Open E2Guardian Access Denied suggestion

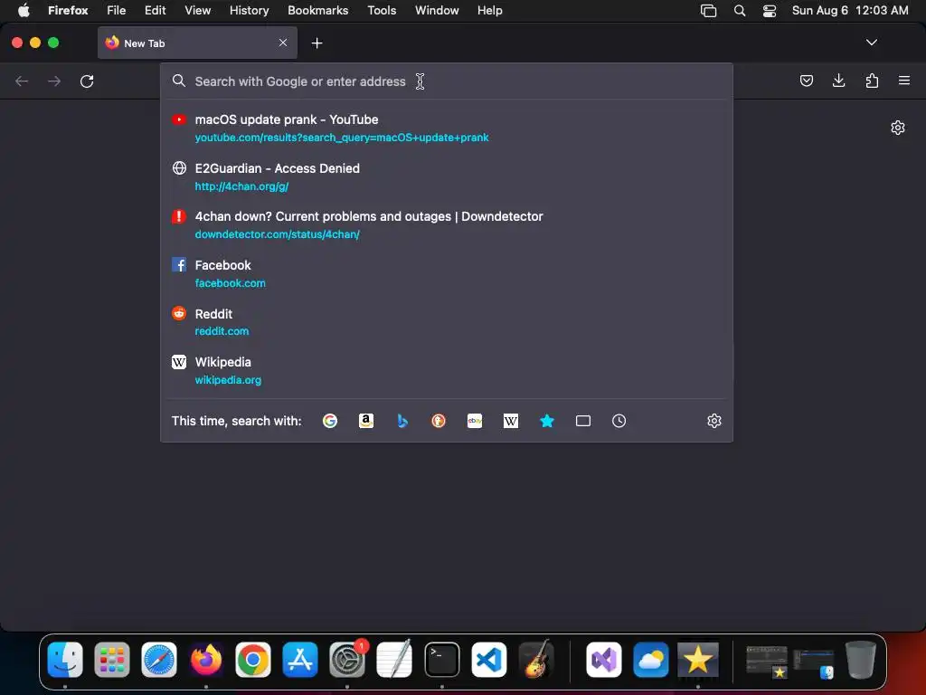coord(447,176)
